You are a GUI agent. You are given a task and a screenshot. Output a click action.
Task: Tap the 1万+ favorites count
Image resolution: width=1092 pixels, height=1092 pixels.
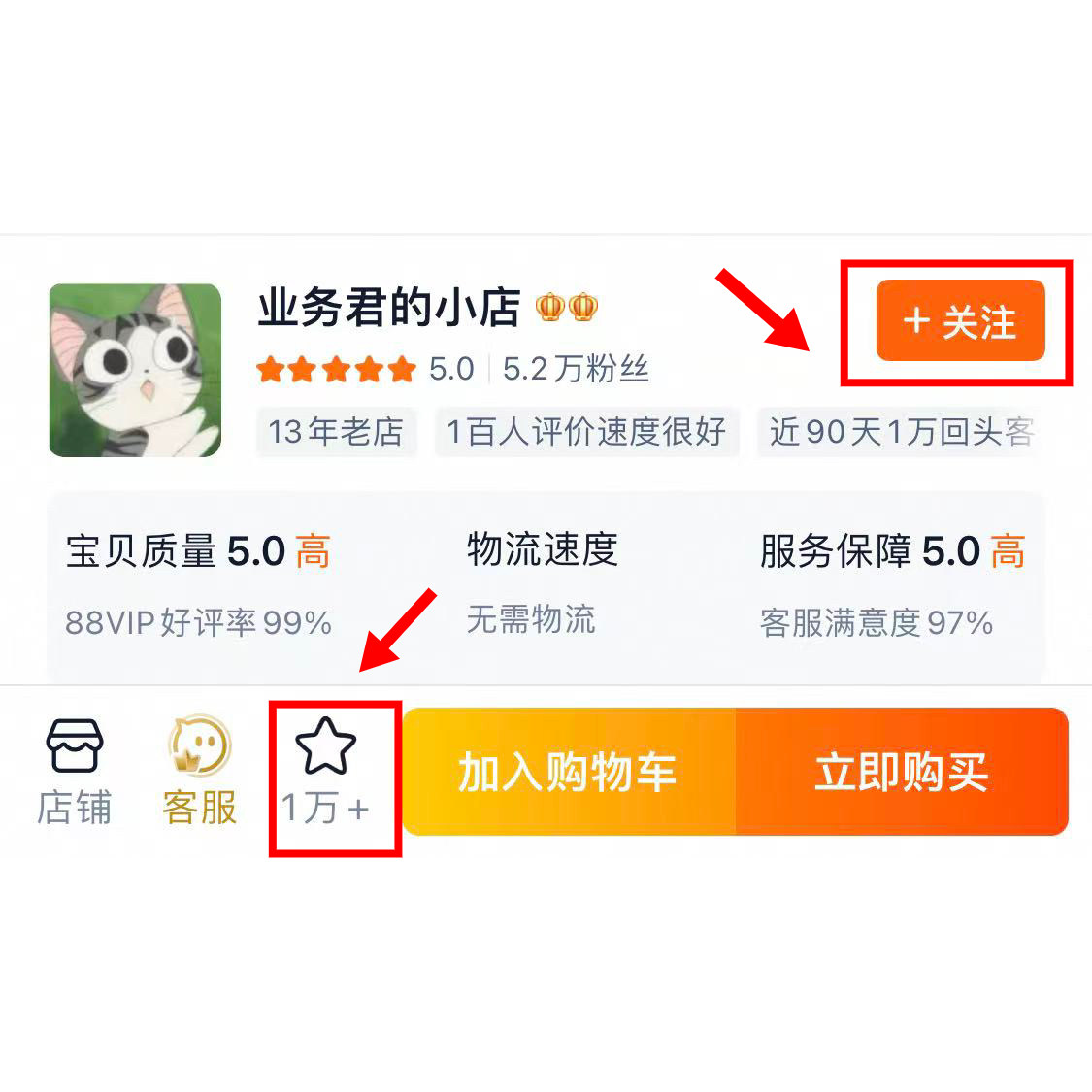pos(325,808)
